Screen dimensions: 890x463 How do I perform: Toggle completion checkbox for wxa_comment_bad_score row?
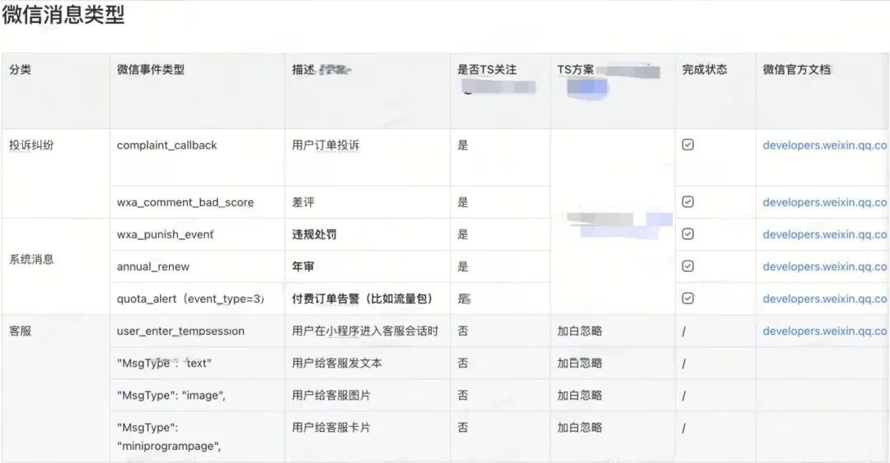tap(687, 201)
